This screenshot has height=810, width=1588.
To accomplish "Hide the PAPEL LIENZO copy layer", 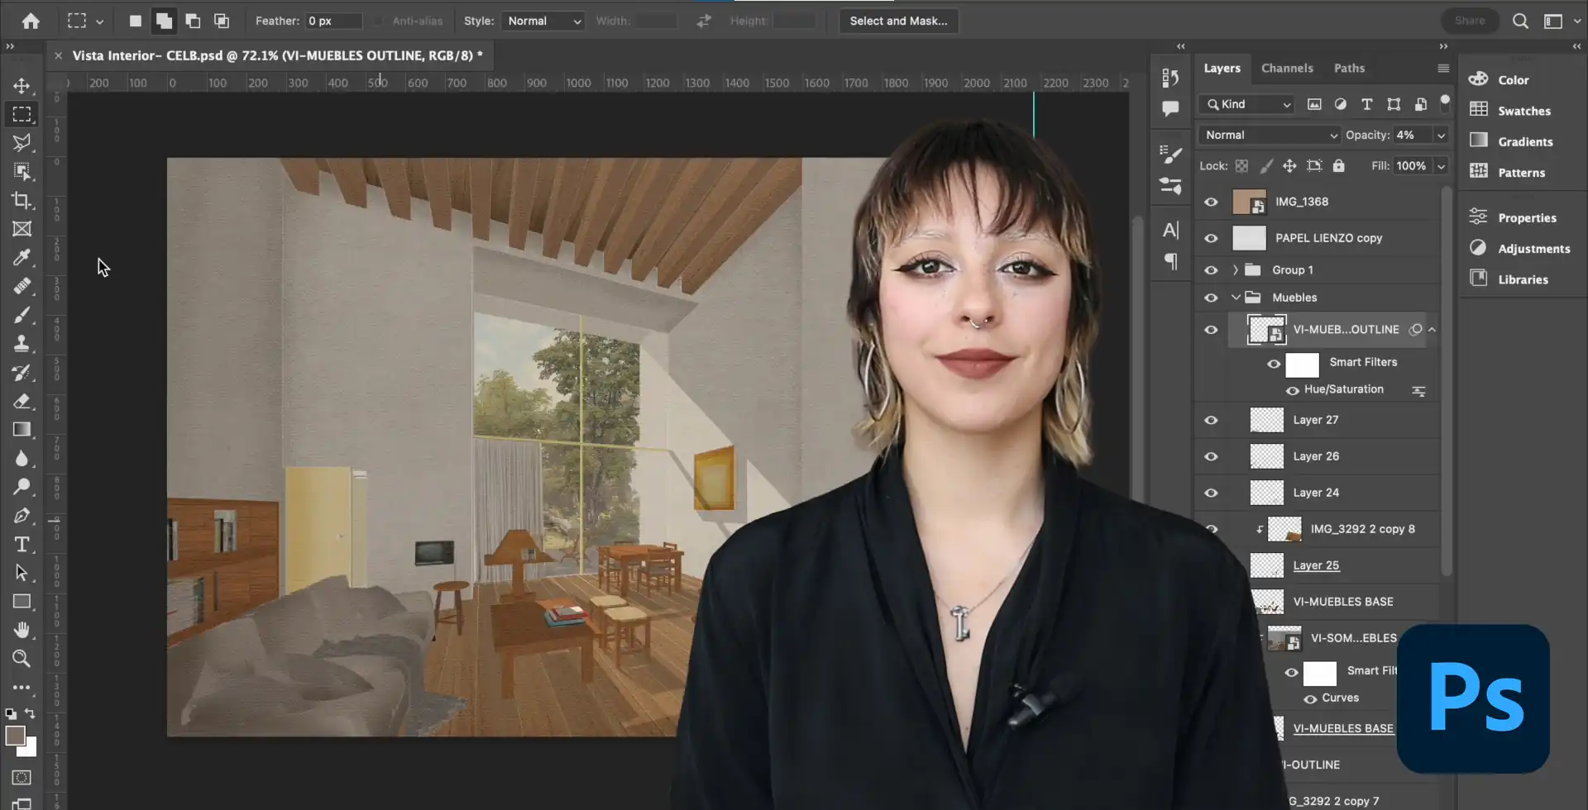I will 1211,239.
